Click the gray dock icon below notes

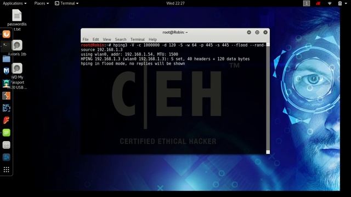(6, 145)
